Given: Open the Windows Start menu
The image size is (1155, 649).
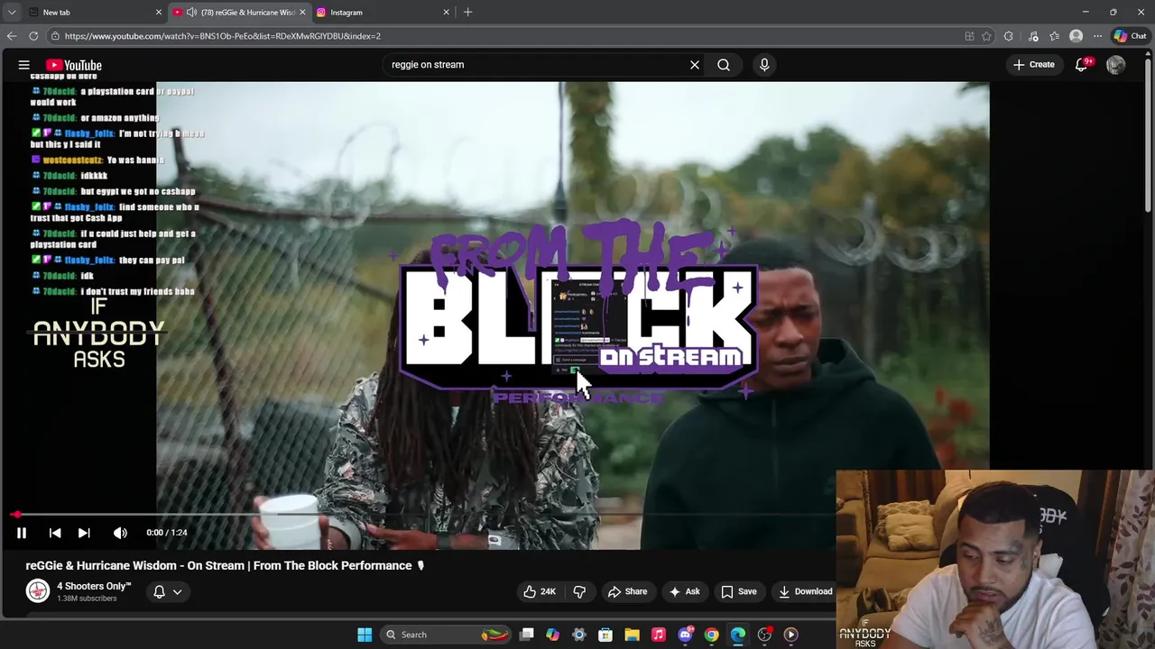Looking at the screenshot, I should coord(365,635).
